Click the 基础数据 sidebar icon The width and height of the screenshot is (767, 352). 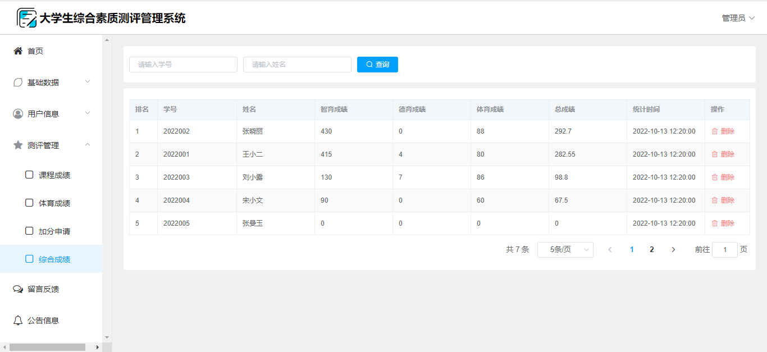tap(18, 83)
